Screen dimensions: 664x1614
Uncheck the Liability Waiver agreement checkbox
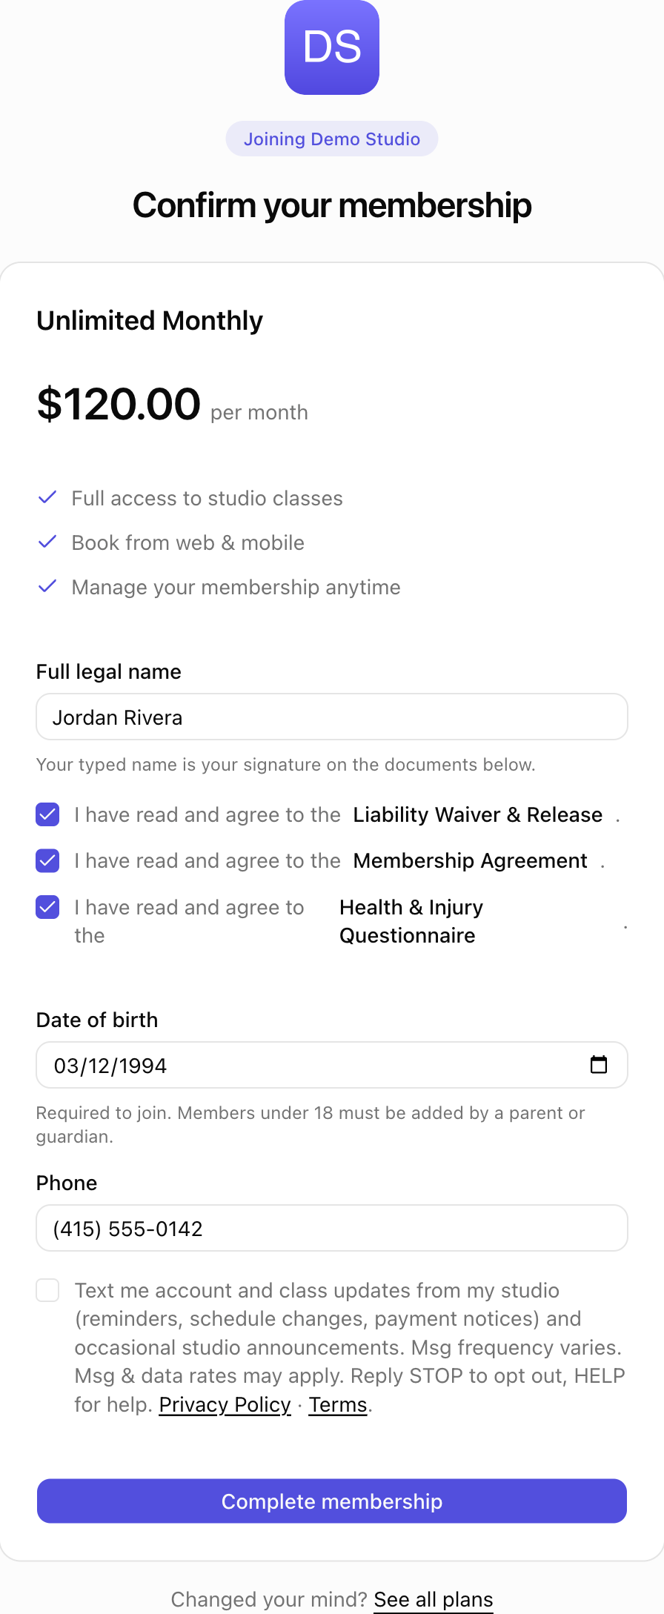47,814
